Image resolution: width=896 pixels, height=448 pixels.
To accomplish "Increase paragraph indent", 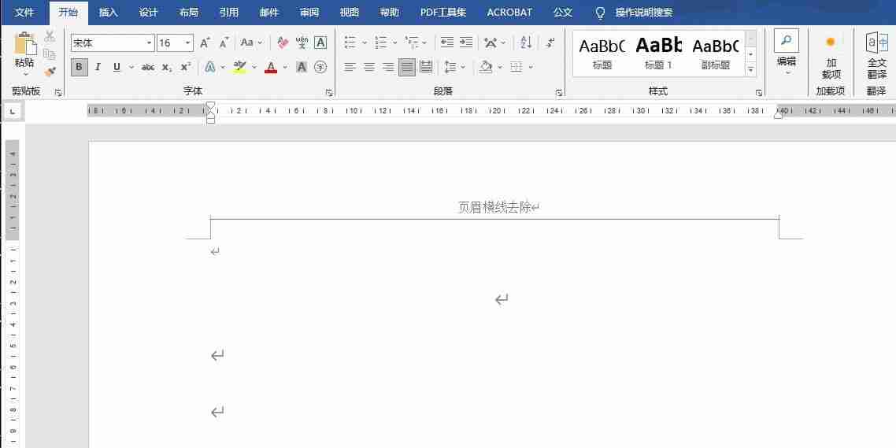I will (x=465, y=43).
